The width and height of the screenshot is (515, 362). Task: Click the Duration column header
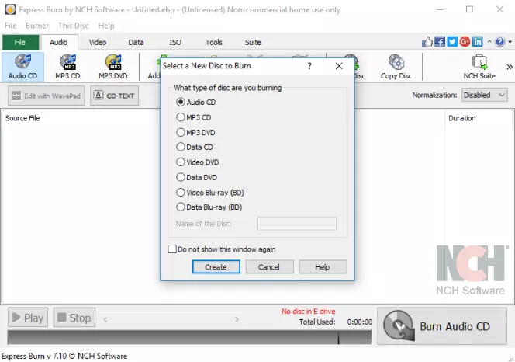[x=461, y=118]
